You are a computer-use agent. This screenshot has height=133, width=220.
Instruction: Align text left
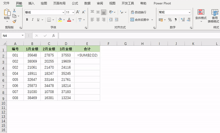92,20
